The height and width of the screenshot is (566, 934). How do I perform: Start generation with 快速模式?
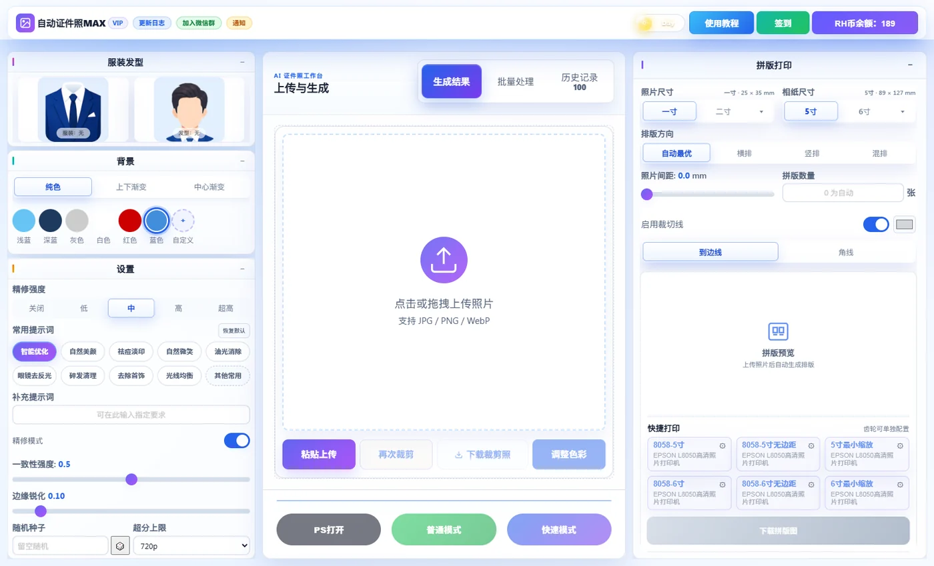559,530
